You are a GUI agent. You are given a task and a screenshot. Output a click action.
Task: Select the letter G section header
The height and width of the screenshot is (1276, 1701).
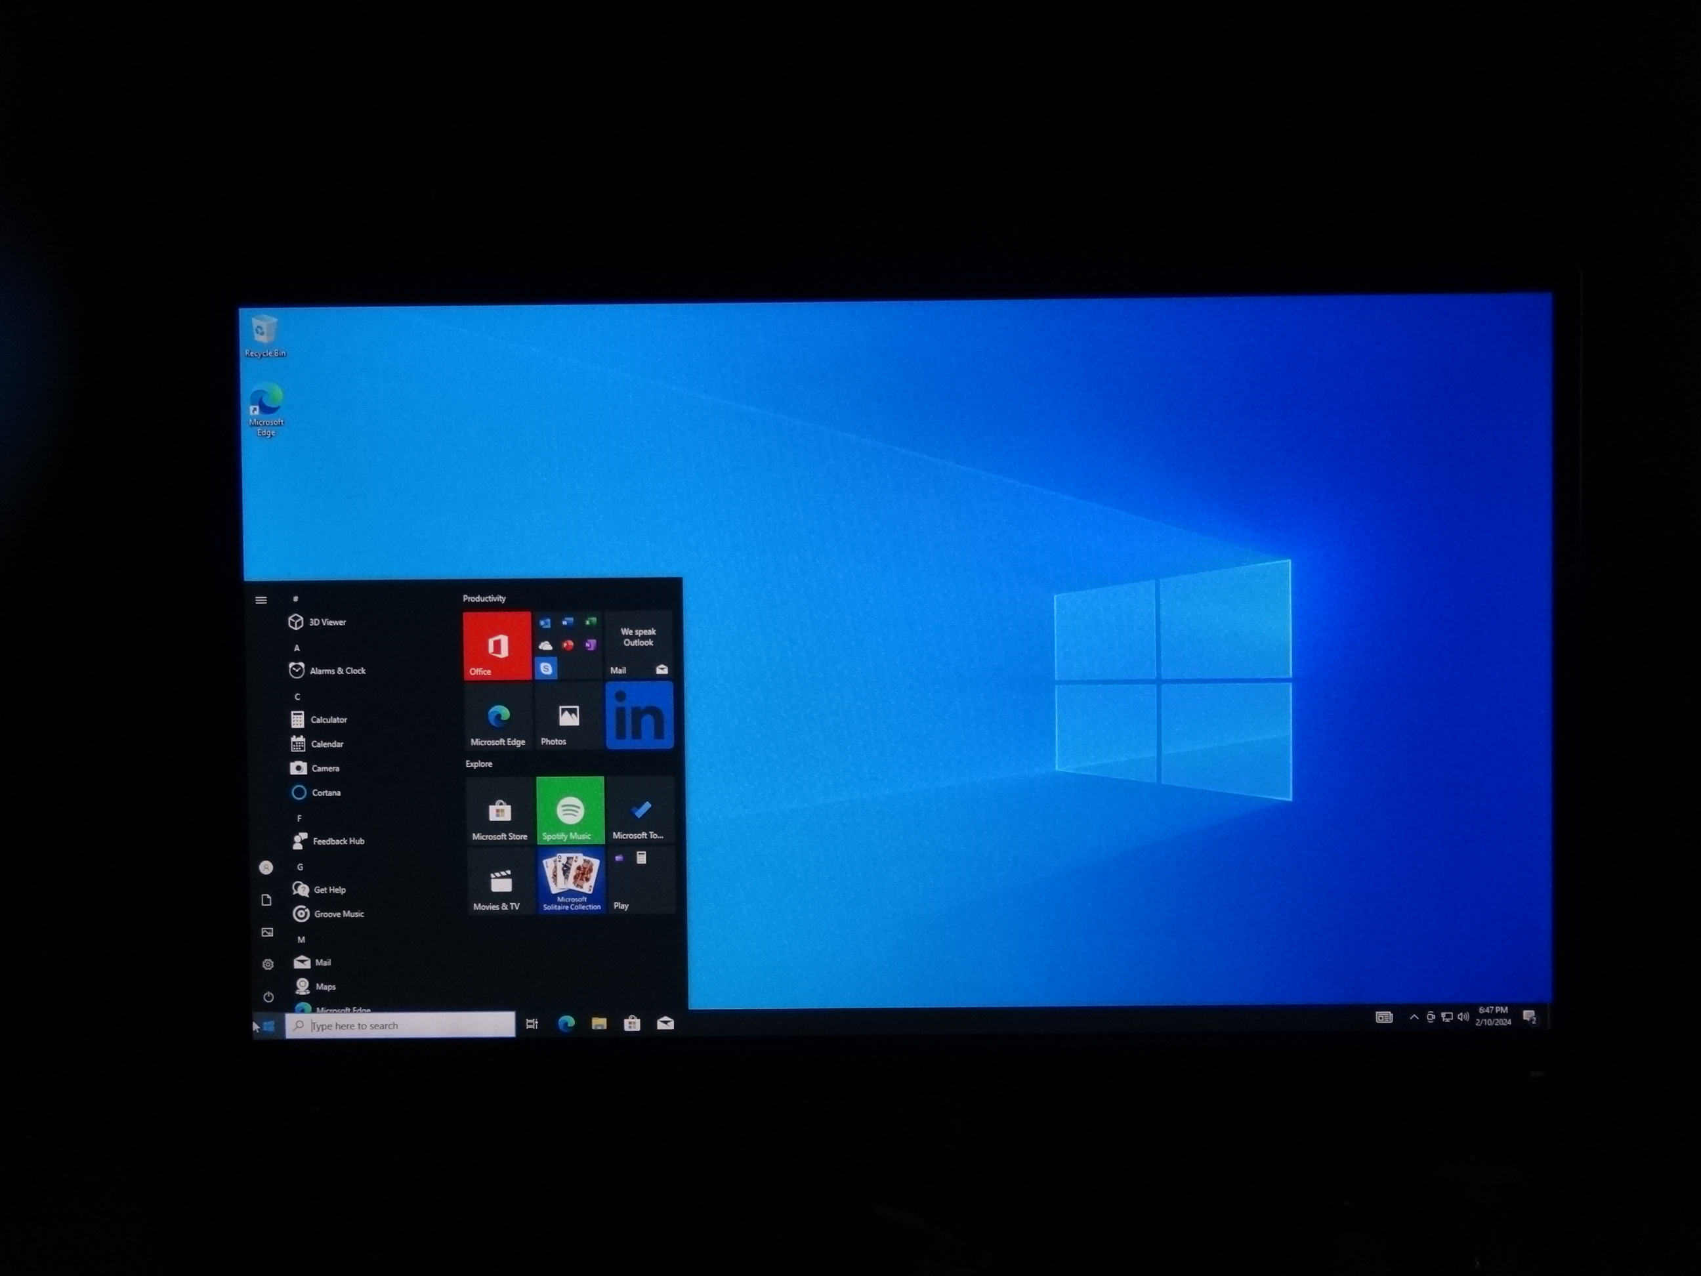pyautogui.click(x=300, y=867)
